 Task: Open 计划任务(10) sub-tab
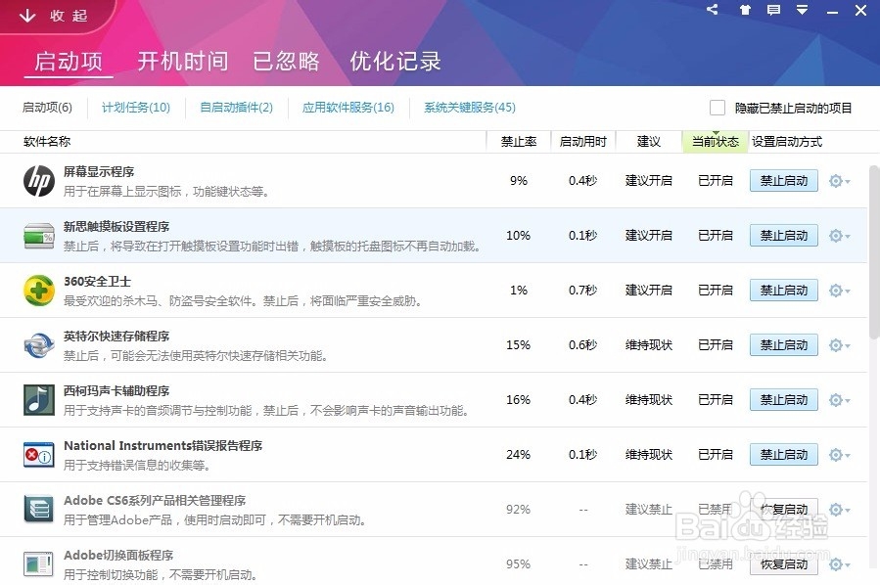point(136,108)
